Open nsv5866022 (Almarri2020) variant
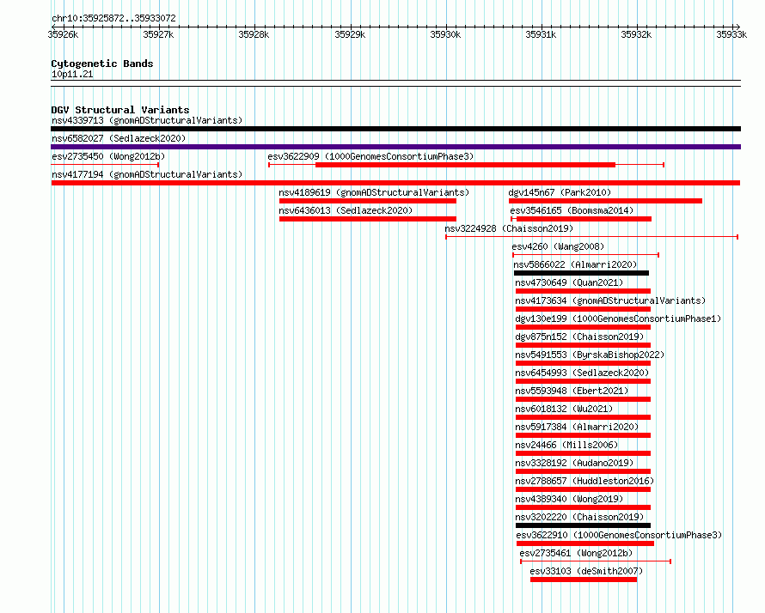This screenshot has width=765, height=613. pyautogui.click(x=575, y=264)
